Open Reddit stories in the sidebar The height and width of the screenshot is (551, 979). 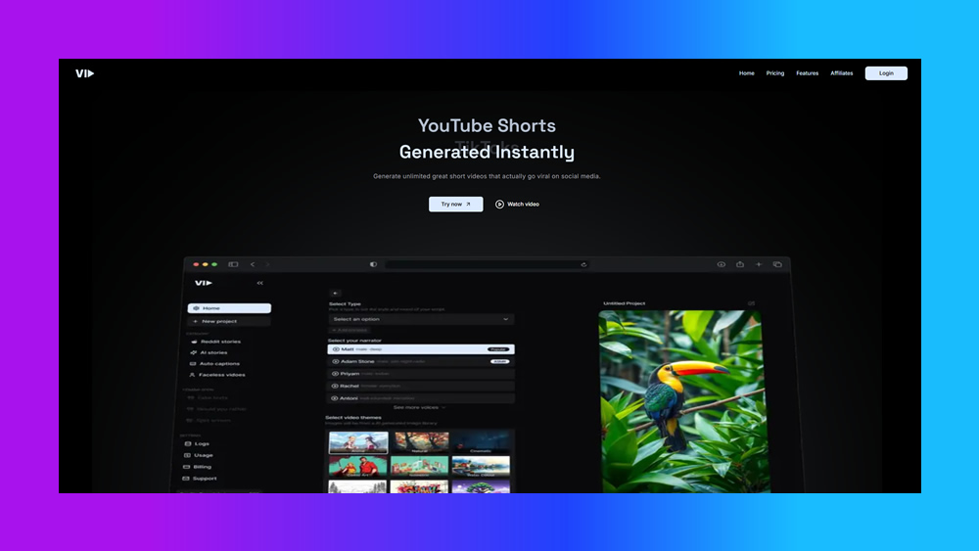coord(220,342)
